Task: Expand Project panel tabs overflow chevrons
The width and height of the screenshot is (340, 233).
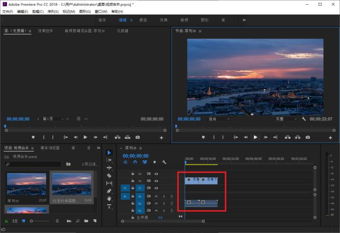Action: pyautogui.click(x=98, y=148)
